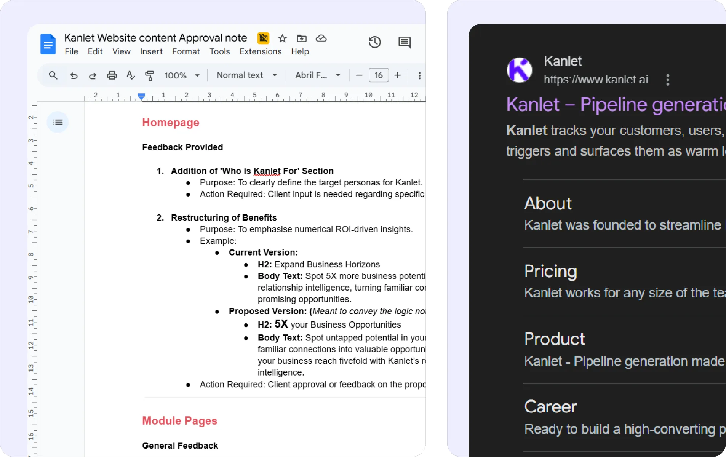The width and height of the screenshot is (726, 457).
Task: Click the no-offline-access badge next to title
Action: [x=263, y=38]
